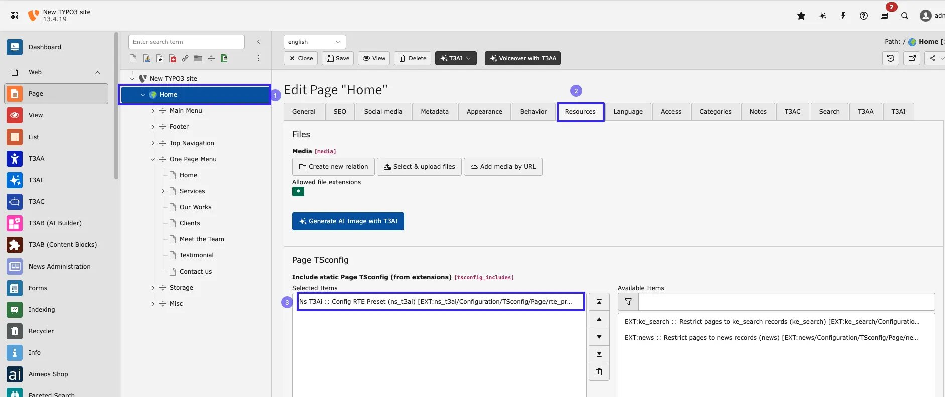
Task: Move selected item to bottom
Action: (x=599, y=354)
